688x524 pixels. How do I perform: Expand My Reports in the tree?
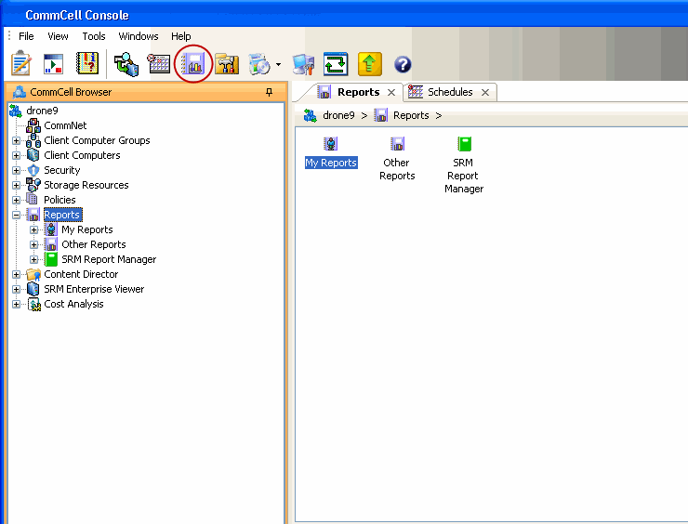(x=33, y=230)
